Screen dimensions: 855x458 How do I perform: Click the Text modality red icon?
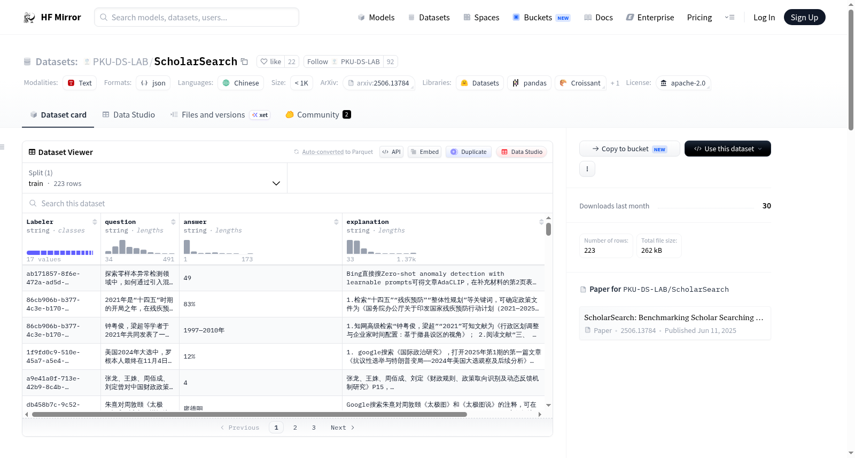(71, 83)
